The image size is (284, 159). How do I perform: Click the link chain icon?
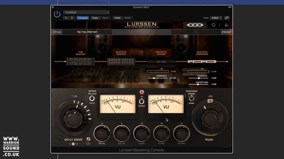click(x=227, y=18)
